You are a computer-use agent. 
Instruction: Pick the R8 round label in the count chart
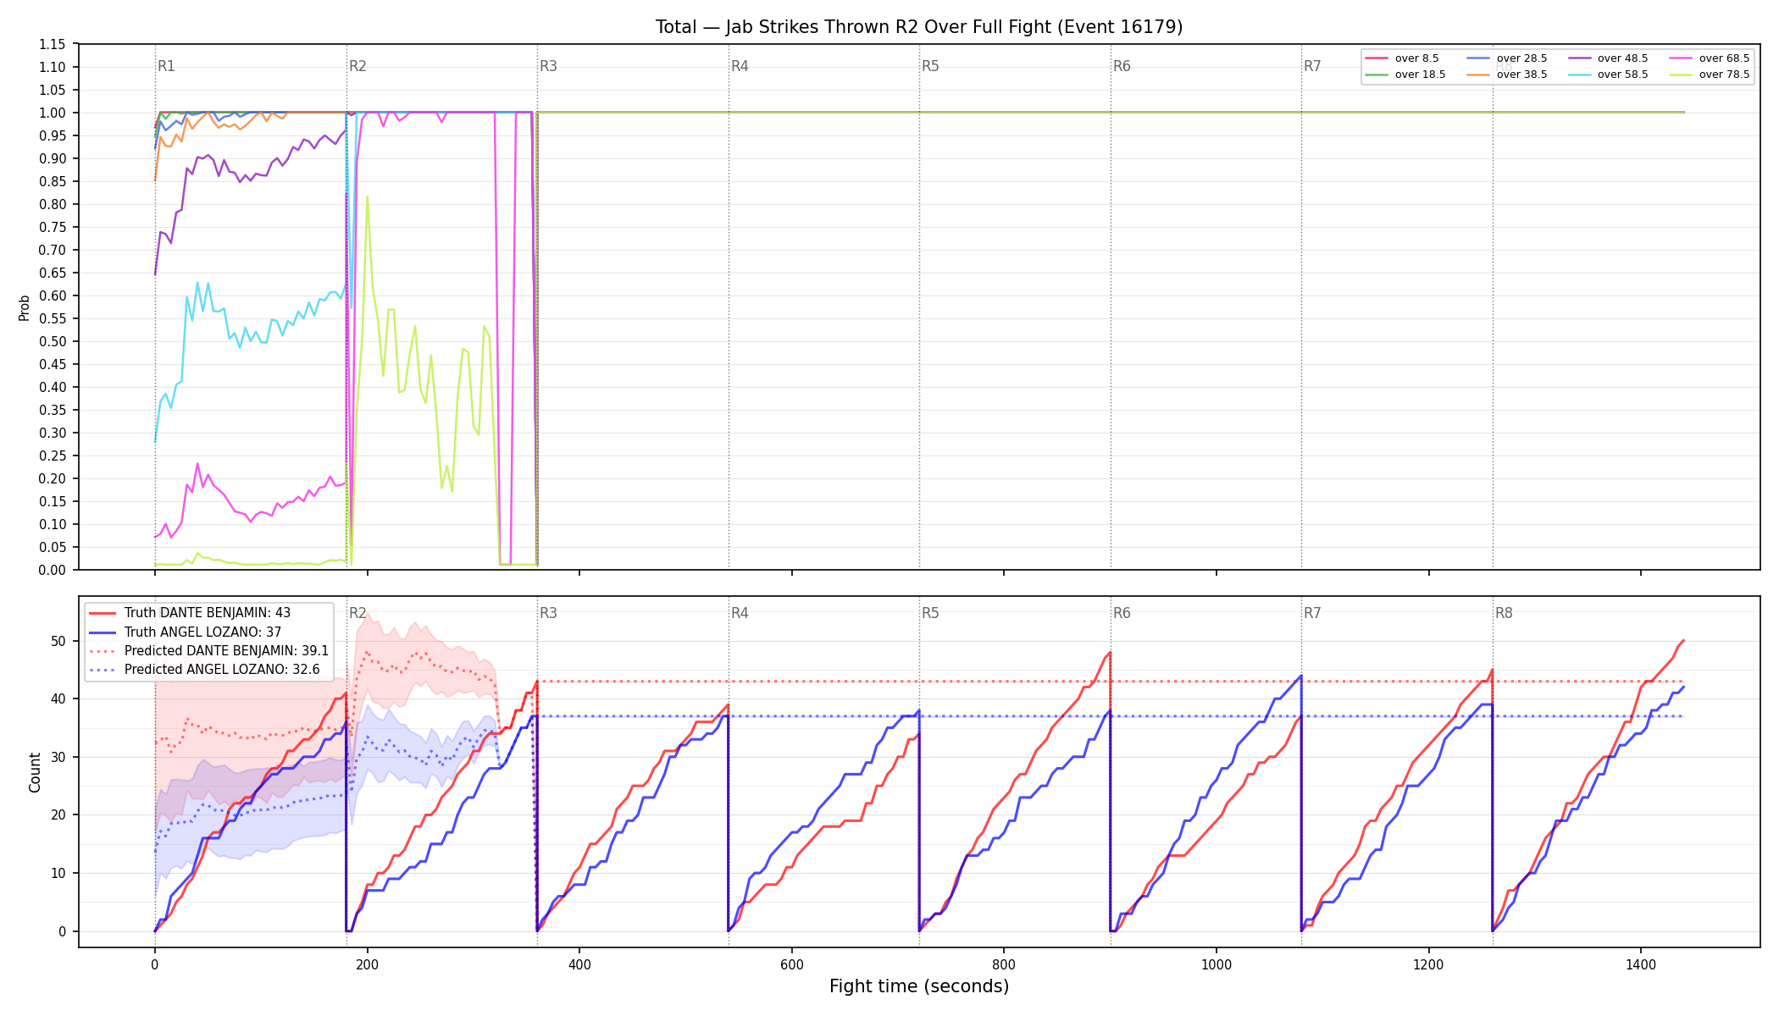pos(1504,613)
